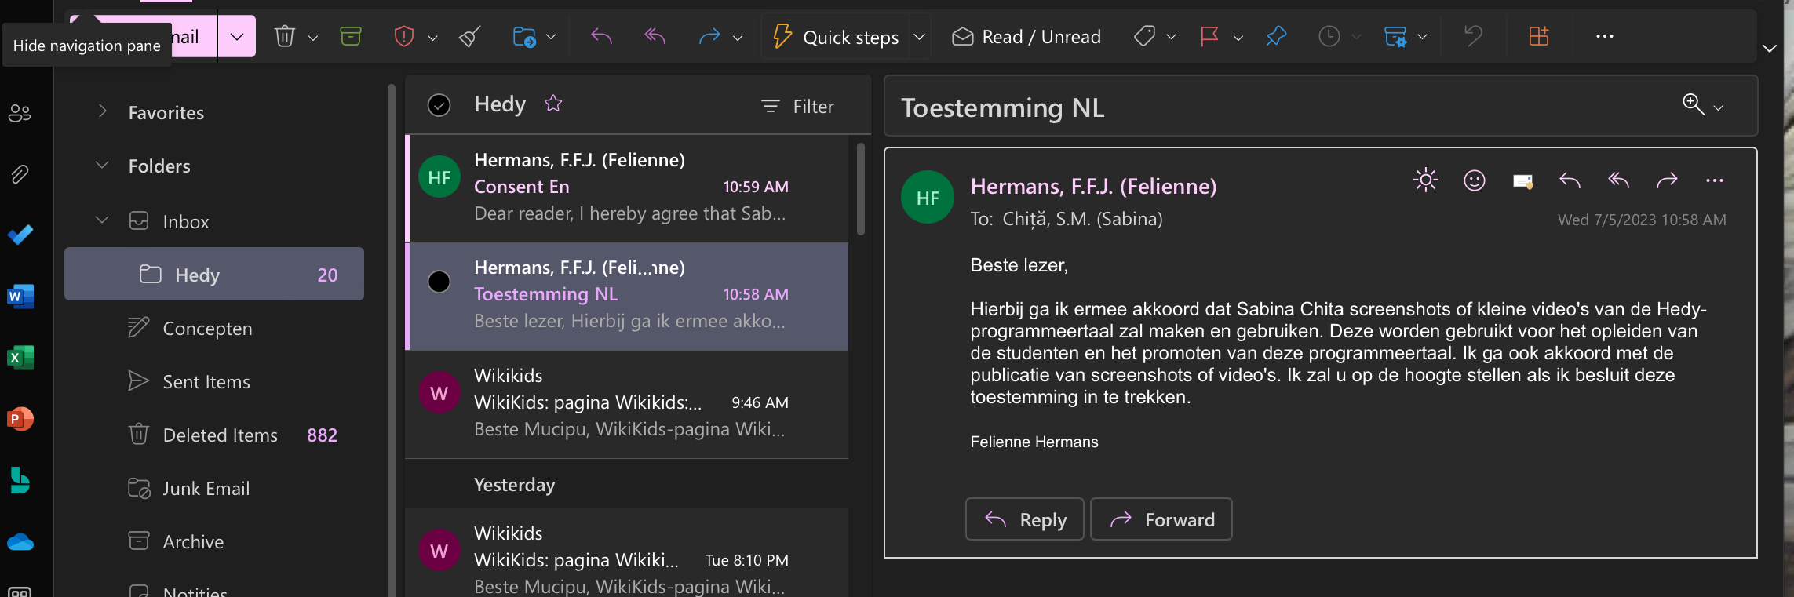Open the Delete options dropdown arrow

[312, 38]
